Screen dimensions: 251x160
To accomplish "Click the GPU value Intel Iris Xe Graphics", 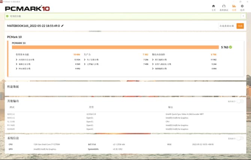I will click(x=45, y=149).
